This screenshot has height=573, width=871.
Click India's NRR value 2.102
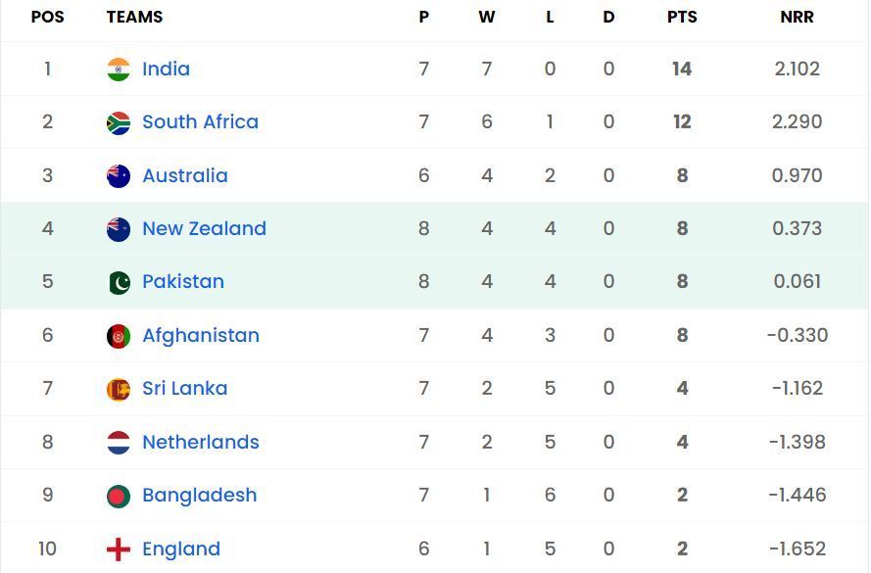797,69
